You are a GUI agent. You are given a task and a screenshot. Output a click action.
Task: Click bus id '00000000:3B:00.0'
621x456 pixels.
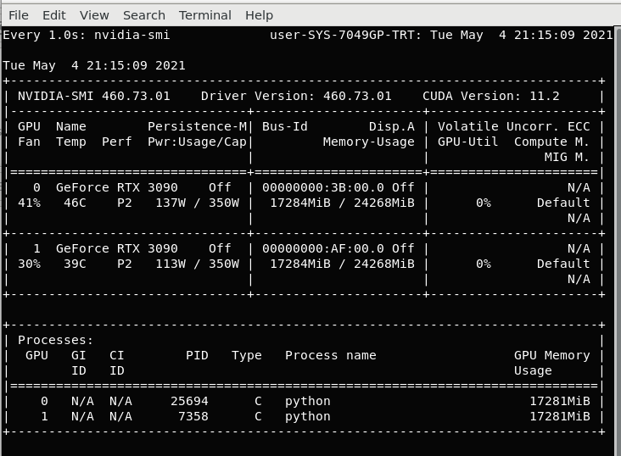322,187
